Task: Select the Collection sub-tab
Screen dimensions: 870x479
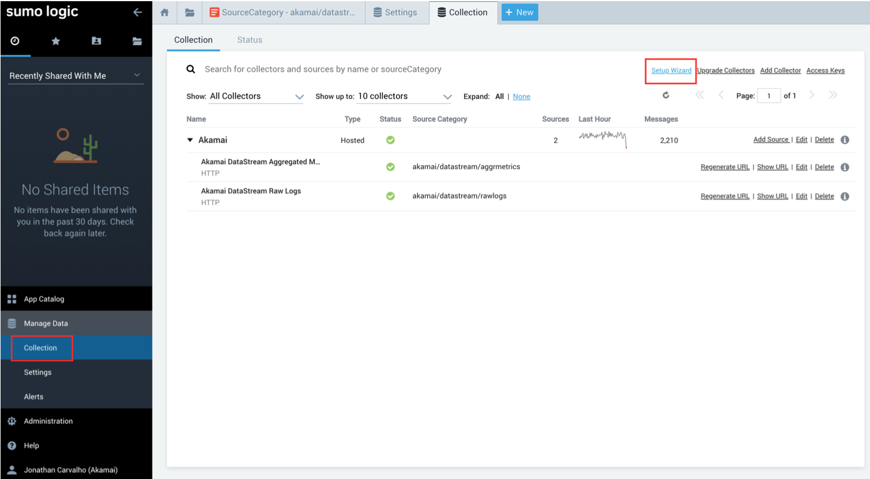Action: click(193, 40)
